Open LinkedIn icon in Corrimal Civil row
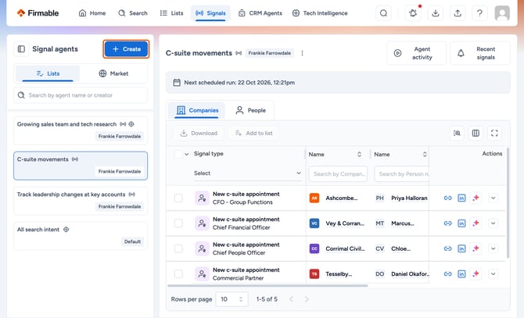Viewport: 524px width, 318px height. (461, 248)
